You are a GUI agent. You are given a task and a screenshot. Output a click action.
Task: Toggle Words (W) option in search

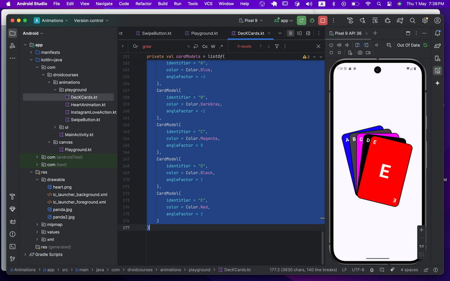click(213, 47)
